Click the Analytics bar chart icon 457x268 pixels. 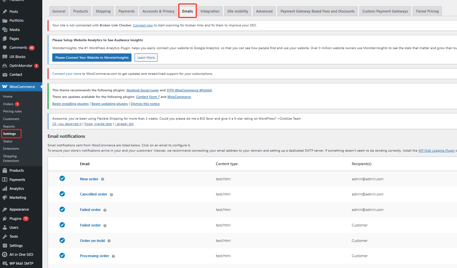click(x=5, y=189)
